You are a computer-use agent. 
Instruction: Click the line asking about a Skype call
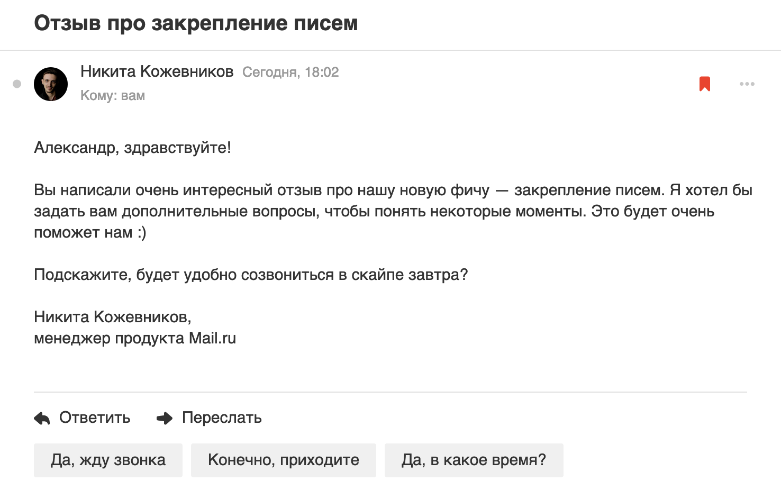(251, 275)
